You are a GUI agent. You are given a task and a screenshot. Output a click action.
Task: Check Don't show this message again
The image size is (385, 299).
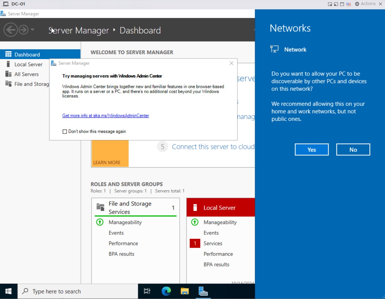point(65,131)
